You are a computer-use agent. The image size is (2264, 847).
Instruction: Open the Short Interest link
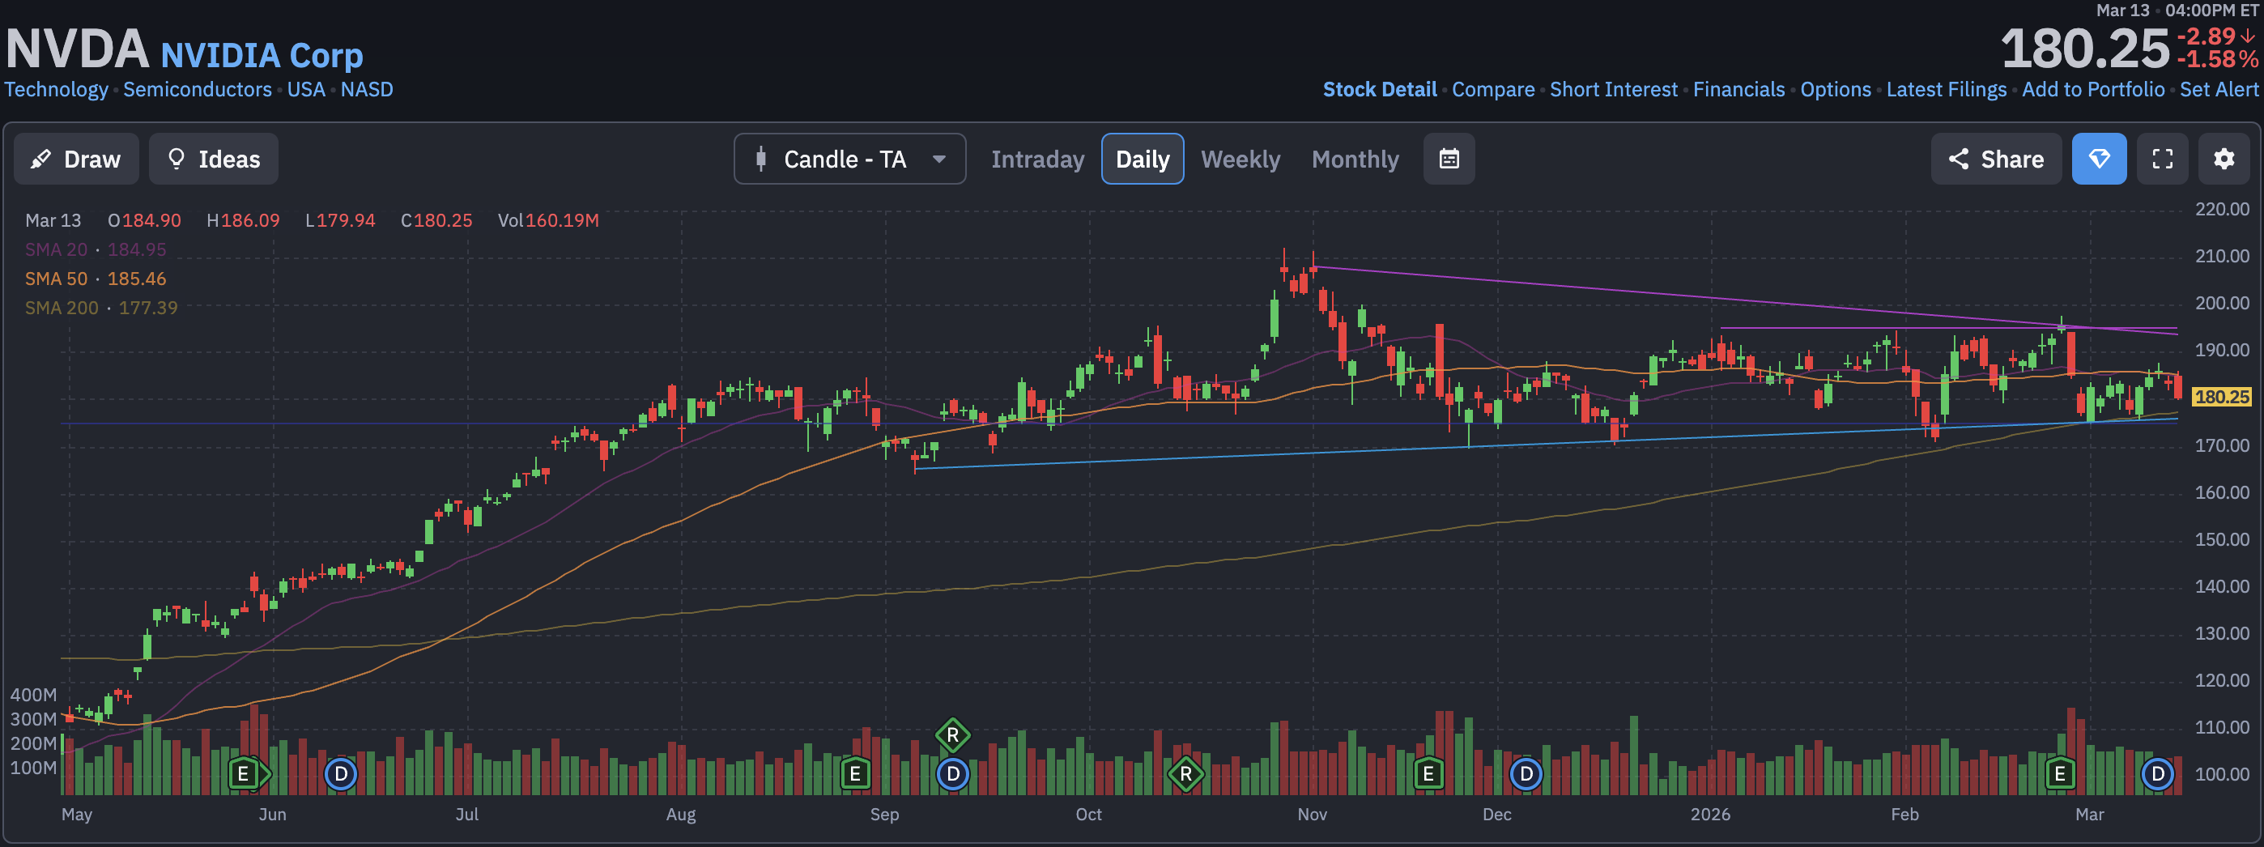click(x=1613, y=90)
